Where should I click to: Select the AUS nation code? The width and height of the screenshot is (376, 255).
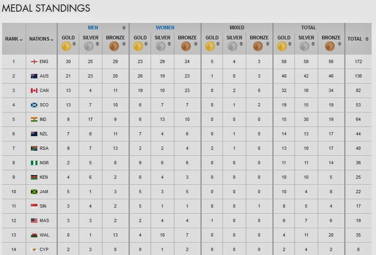pos(44,76)
